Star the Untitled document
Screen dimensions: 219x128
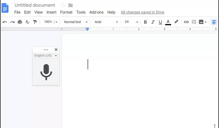coord(63,5)
